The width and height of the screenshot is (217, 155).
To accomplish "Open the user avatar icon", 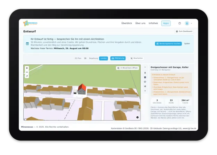I will click(x=187, y=23).
